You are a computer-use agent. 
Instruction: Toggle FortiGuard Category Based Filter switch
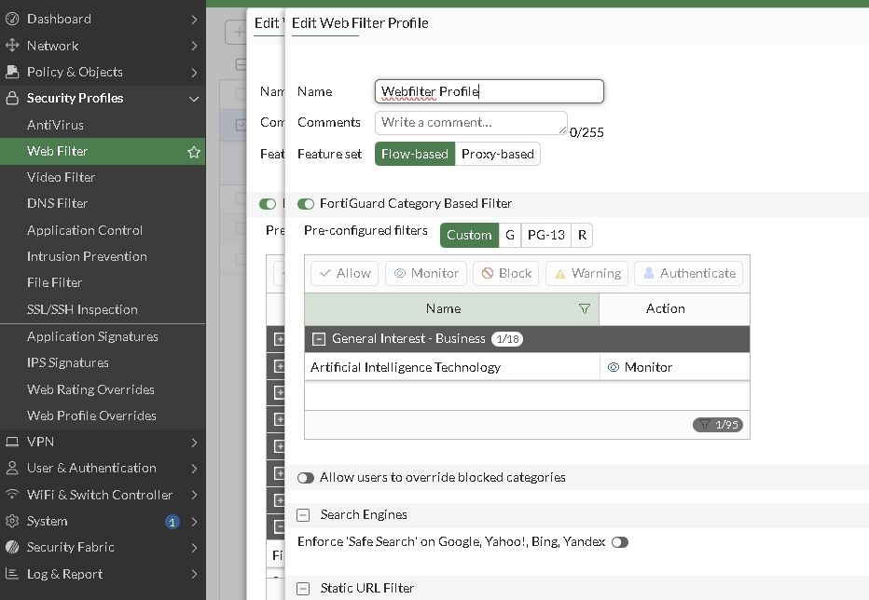pos(306,204)
